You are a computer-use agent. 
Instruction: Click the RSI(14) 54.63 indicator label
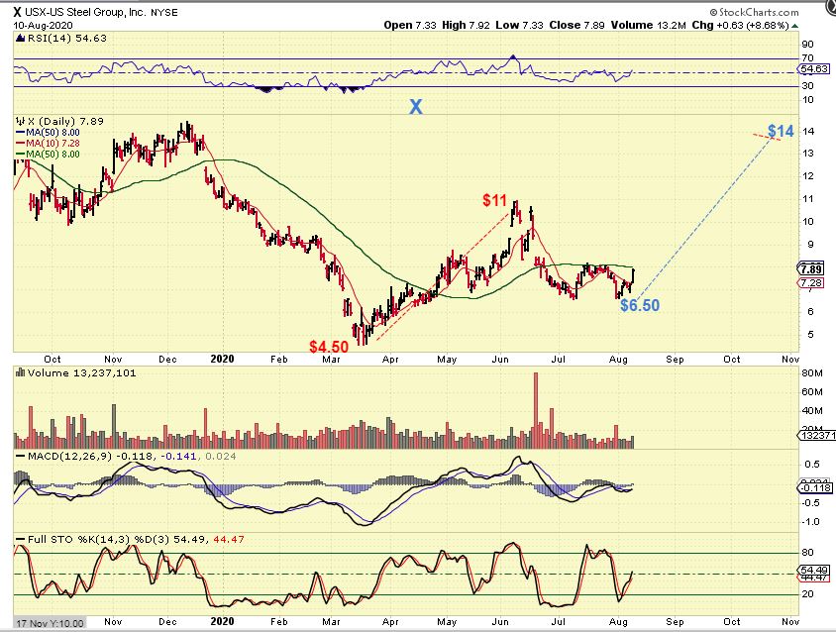(66, 39)
